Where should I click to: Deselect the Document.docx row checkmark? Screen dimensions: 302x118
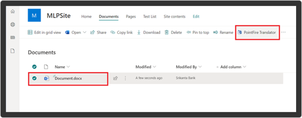point(35,78)
